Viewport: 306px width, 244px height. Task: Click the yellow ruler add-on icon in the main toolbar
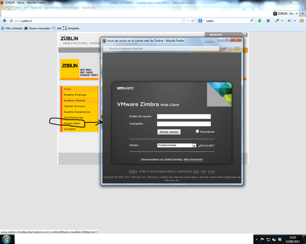(302, 21)
